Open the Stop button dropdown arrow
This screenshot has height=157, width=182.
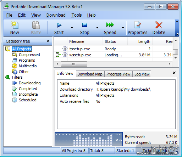click(x=97, y=28)
